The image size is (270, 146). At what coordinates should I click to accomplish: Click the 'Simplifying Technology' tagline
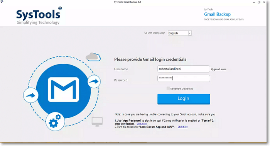tap(38, 22)
